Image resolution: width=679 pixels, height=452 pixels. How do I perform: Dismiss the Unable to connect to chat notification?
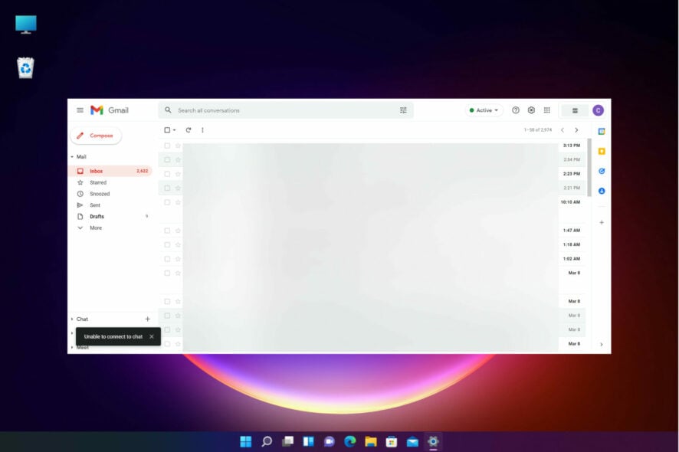pos(152,336)
